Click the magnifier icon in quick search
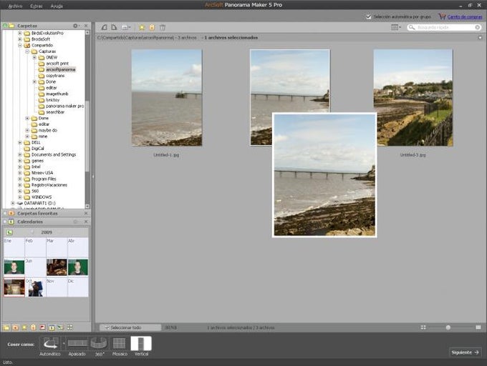 (412, 27)
